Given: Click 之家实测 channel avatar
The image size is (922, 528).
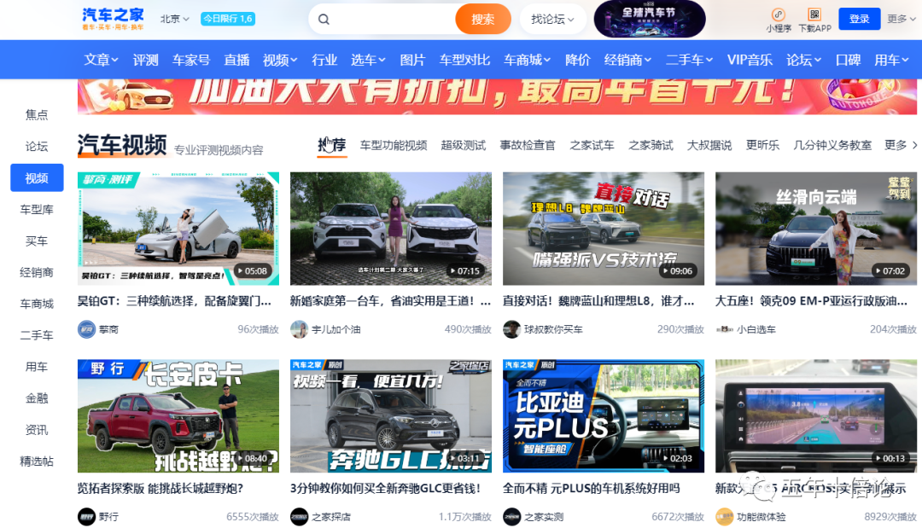Looking at the screenshot, I should tap(511, 517).
